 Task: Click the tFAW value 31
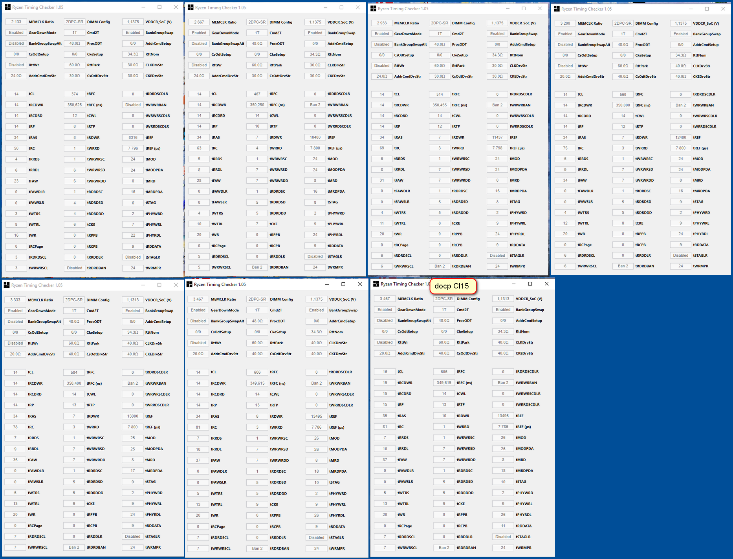382,181
